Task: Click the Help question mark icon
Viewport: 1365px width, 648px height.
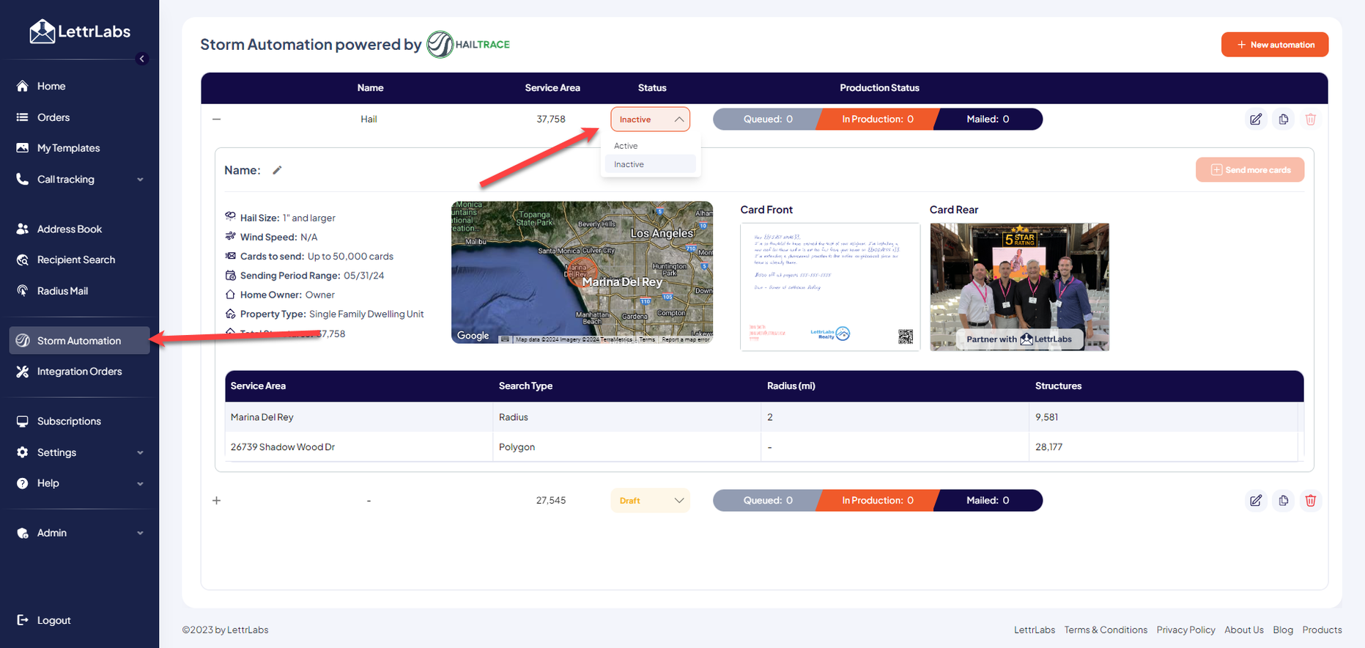Action: point(23,483)
